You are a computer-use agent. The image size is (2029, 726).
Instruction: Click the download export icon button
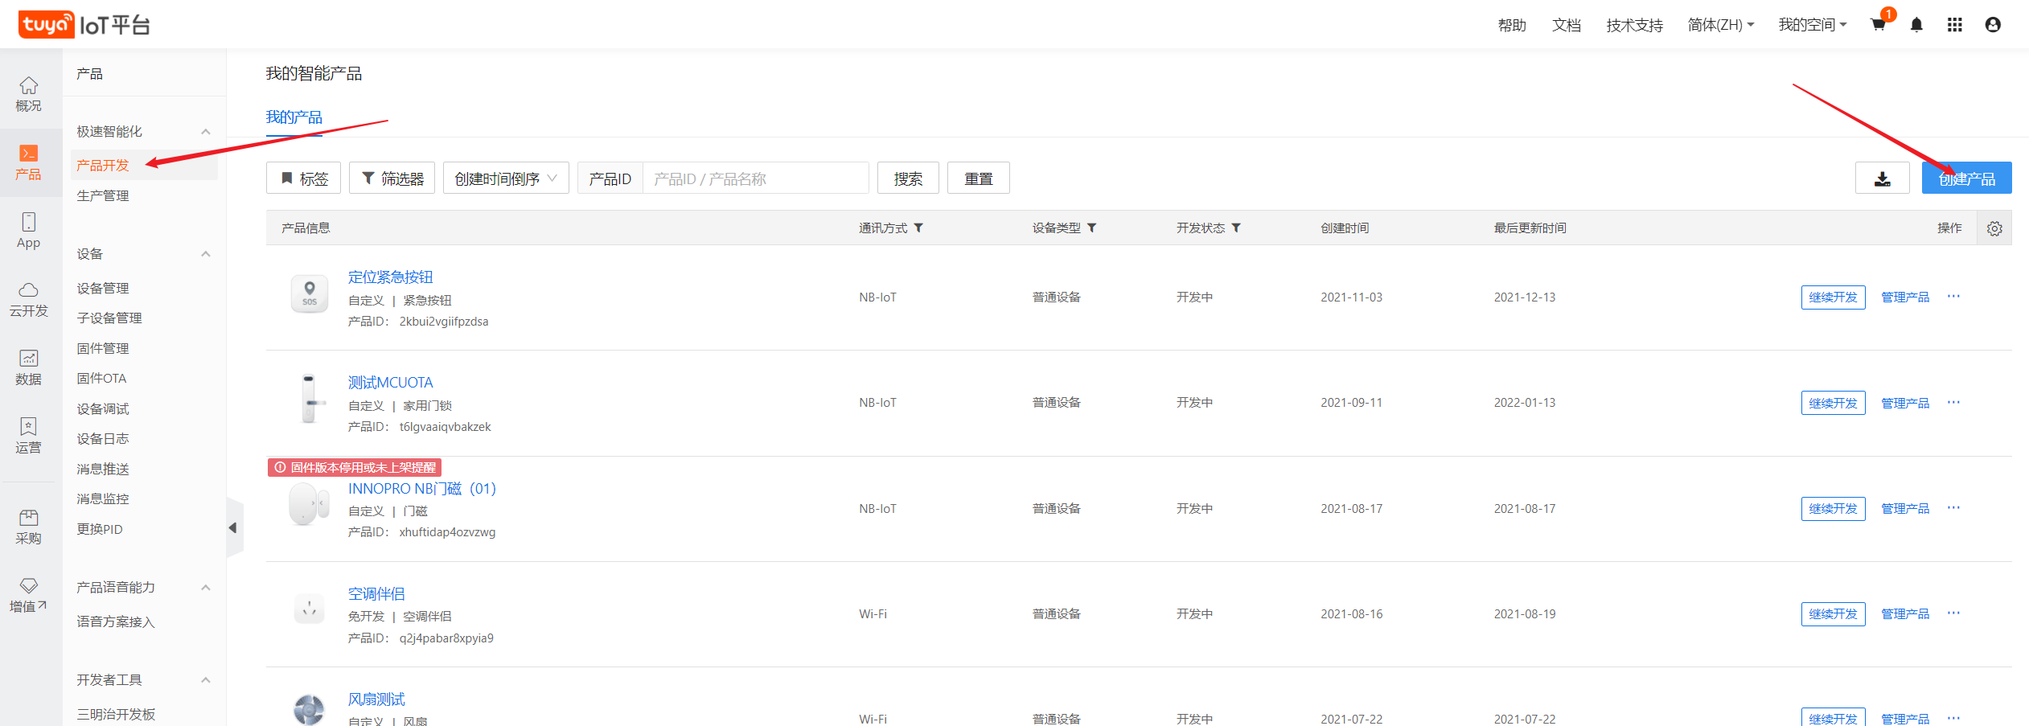(1883, 178)
